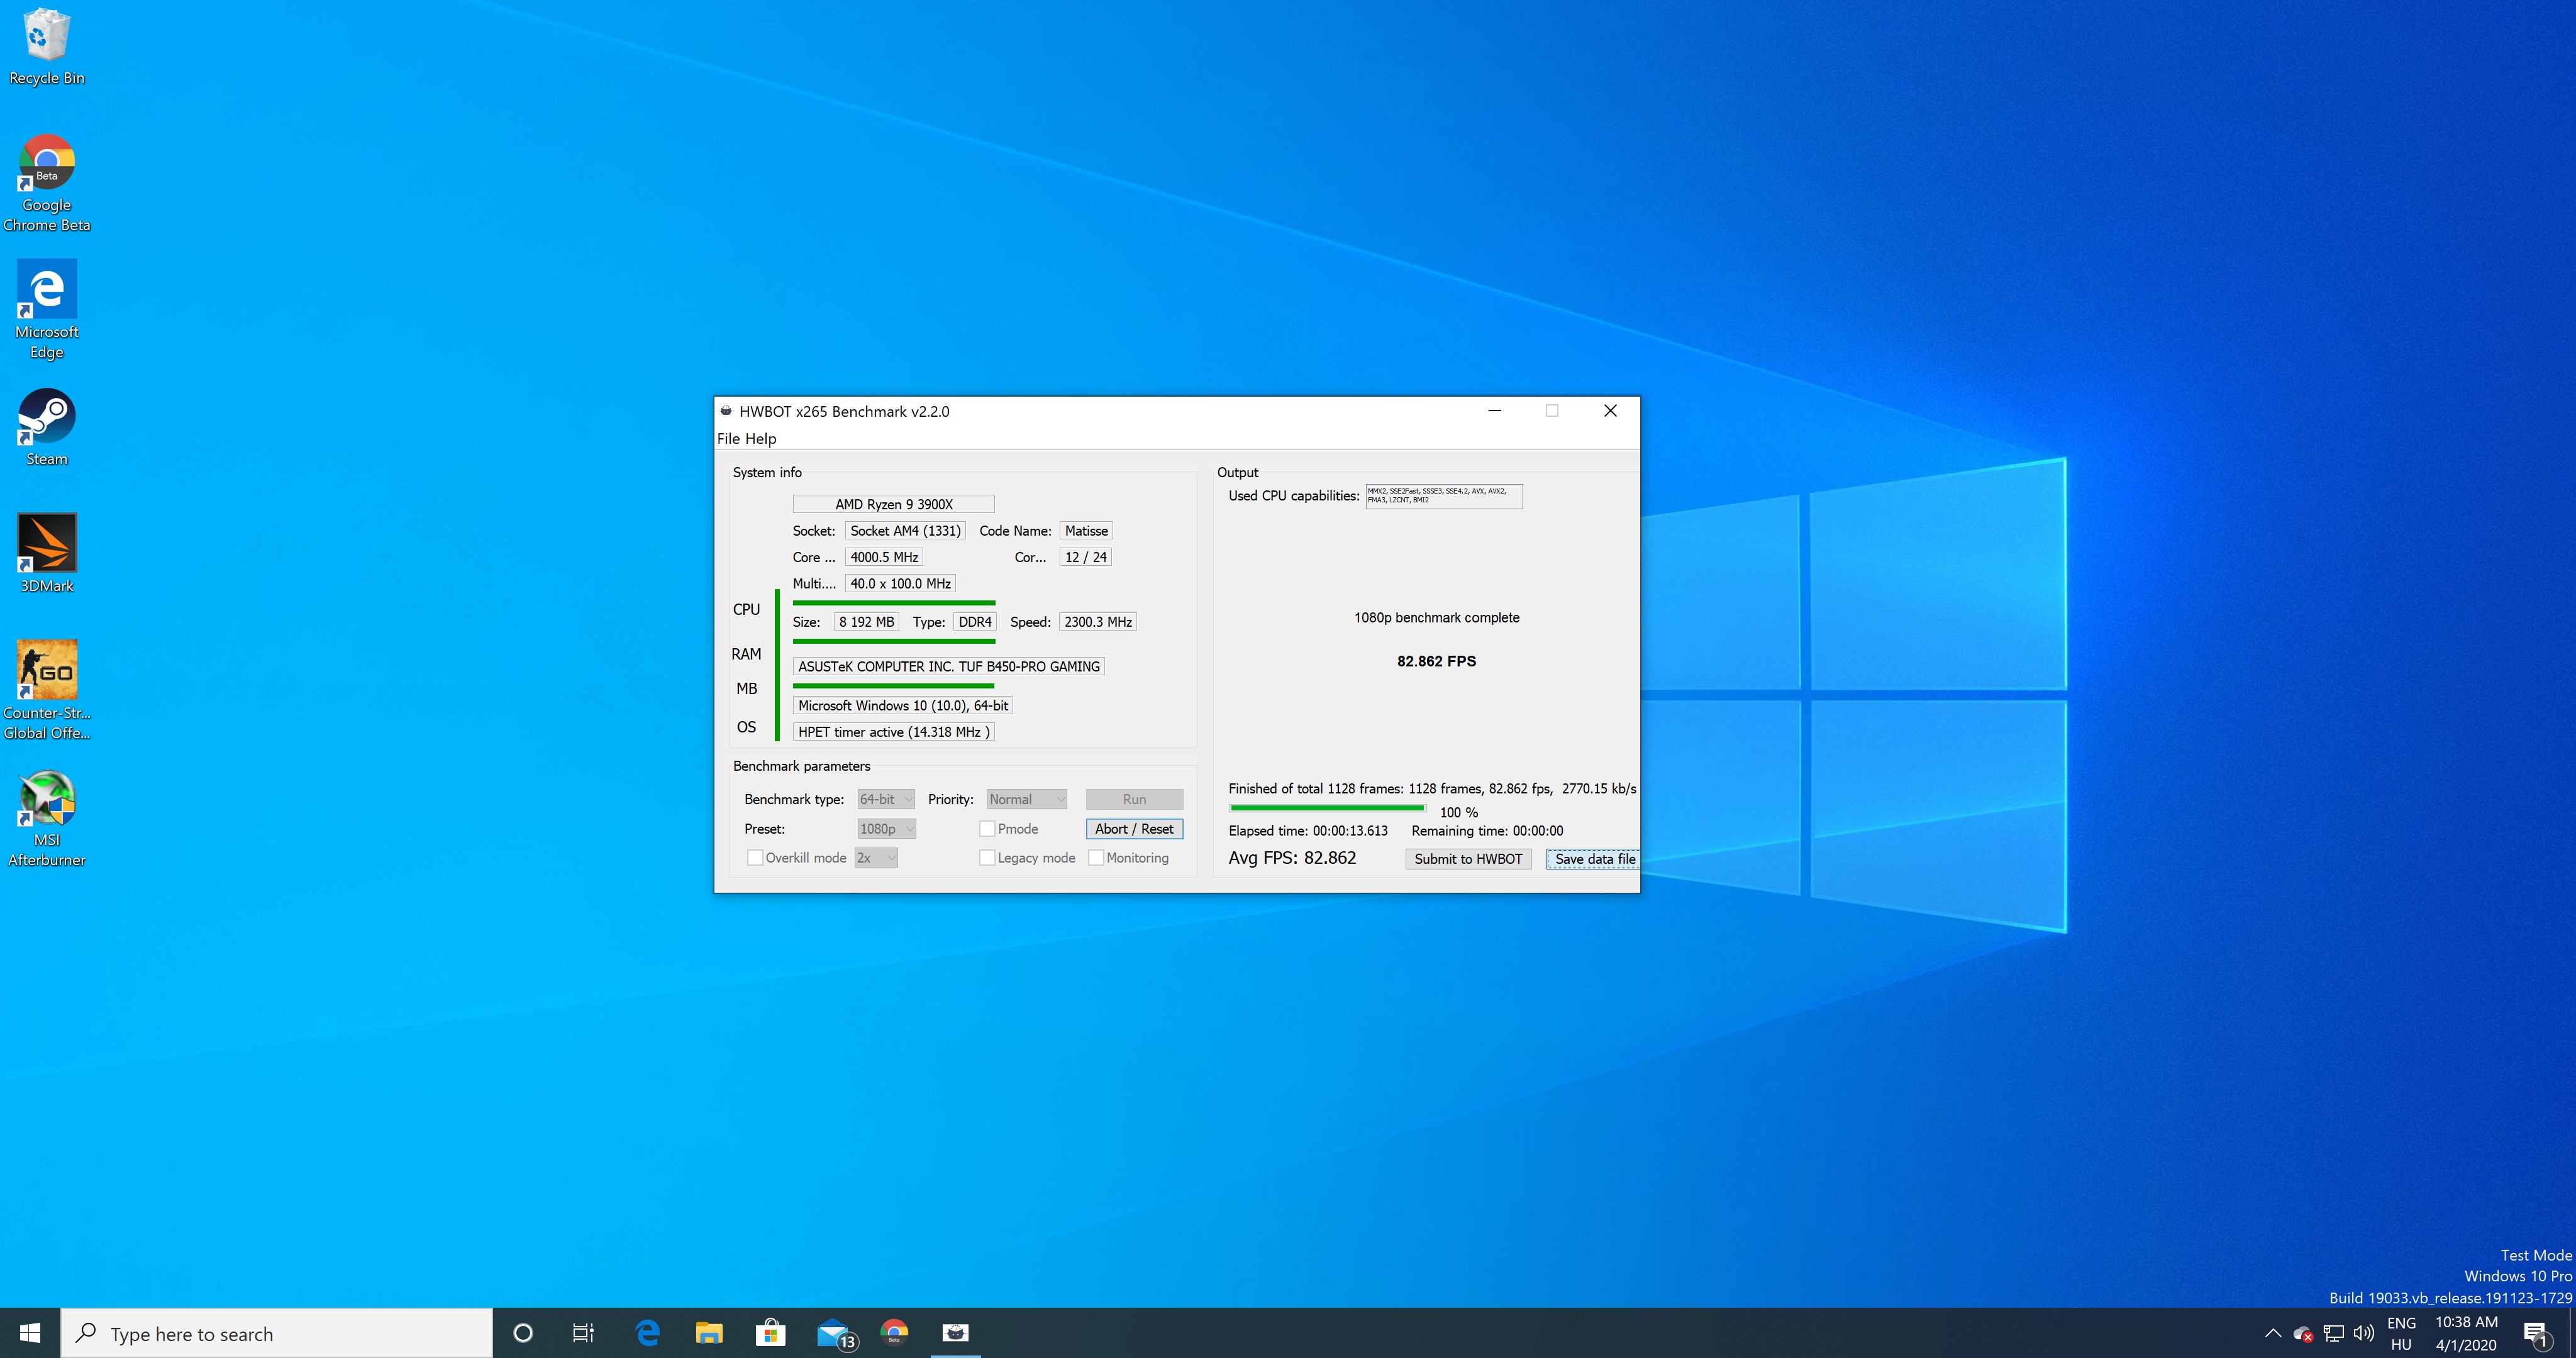This screenshot has width=2576, height=1358.
Task: Click the AMD Ryzen 9 3900X field
Action: (x=893, y=504)
